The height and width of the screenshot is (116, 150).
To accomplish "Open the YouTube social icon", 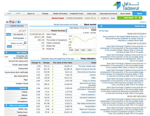I will coord(13,22).
